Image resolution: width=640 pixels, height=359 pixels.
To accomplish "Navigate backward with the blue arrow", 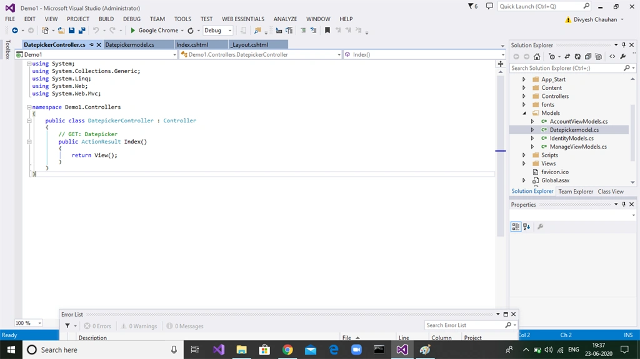I will coord(15,30).
